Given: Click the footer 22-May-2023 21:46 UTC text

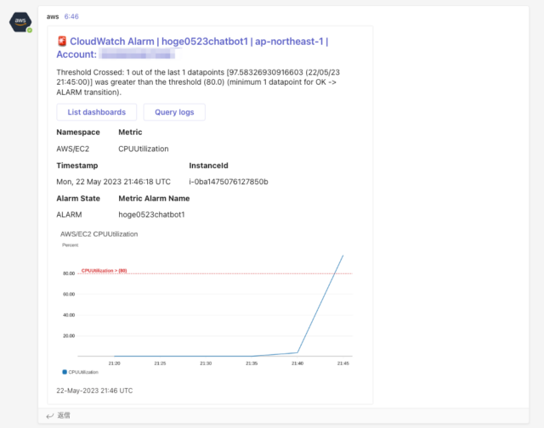Looking at the screenshot, I should click(x=94, y=391).
